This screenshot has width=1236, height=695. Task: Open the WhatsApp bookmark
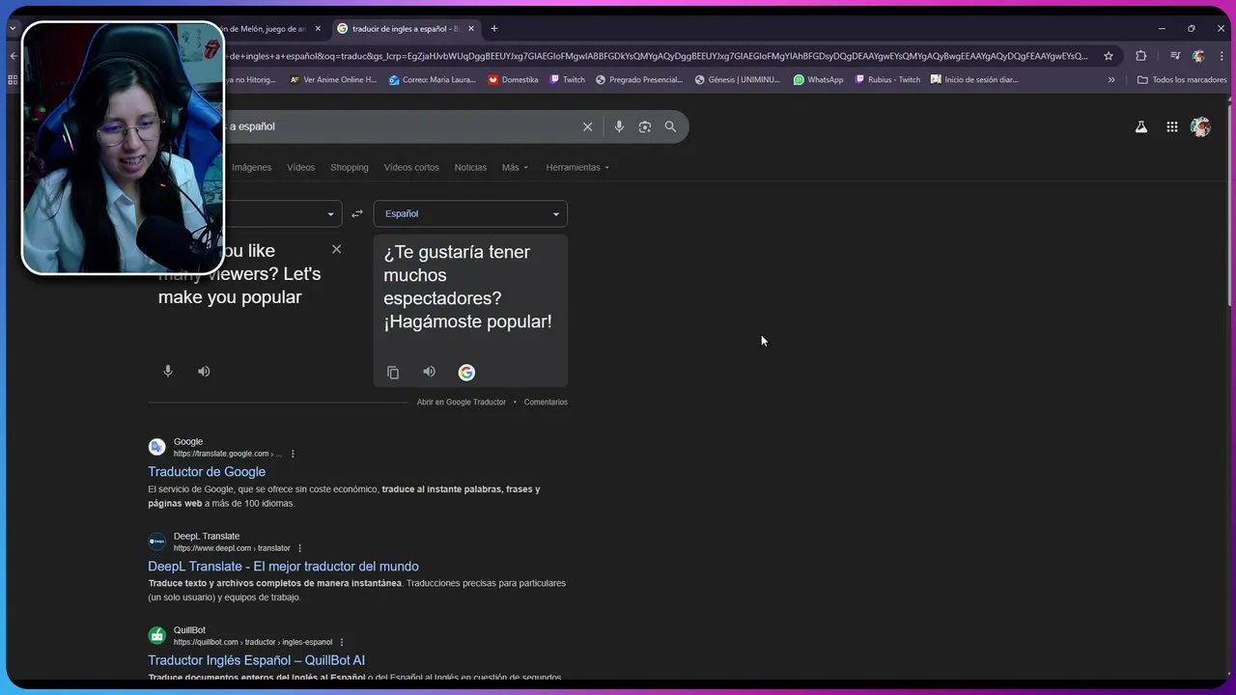(x=818, y=79)
